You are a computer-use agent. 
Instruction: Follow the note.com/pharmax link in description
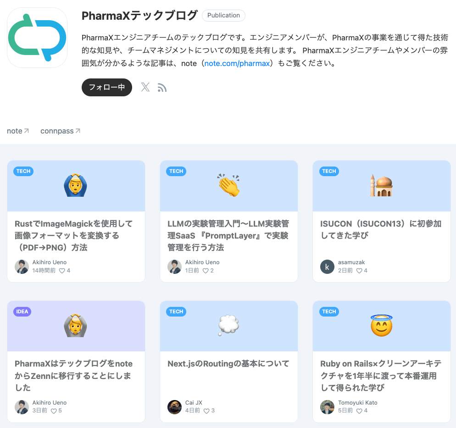[237, 63]
